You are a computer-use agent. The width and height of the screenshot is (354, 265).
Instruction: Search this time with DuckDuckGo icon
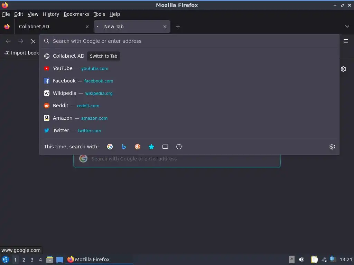click(138, 147)
